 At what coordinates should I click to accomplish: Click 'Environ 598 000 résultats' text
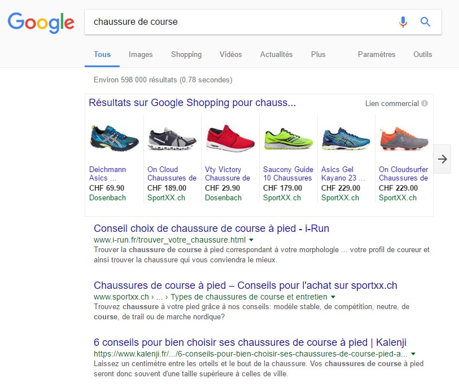tap(163, 80)
